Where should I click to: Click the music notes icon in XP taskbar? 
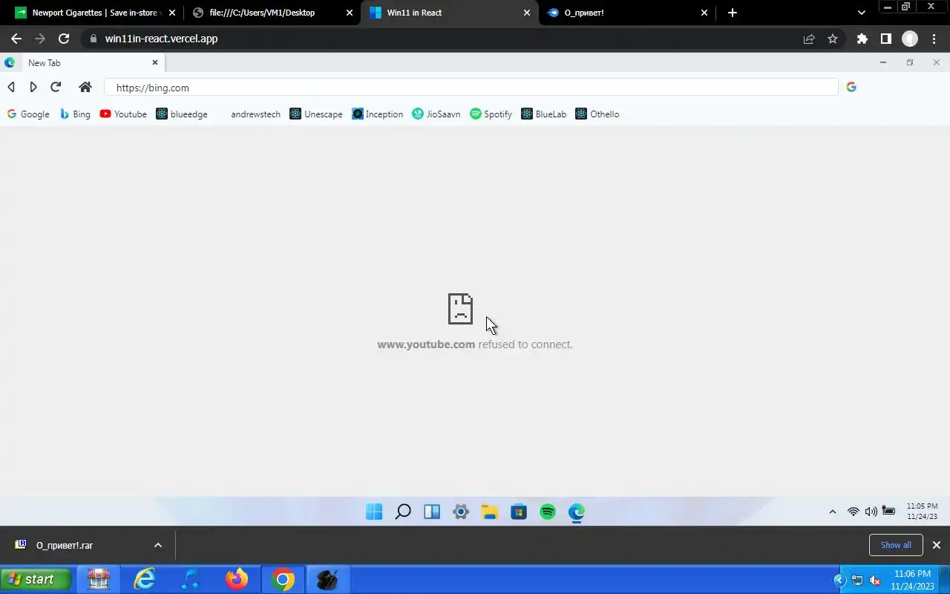[191, 579]
